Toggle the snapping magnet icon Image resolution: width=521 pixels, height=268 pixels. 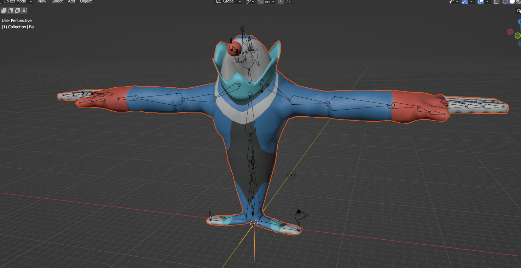pos(261,2)
